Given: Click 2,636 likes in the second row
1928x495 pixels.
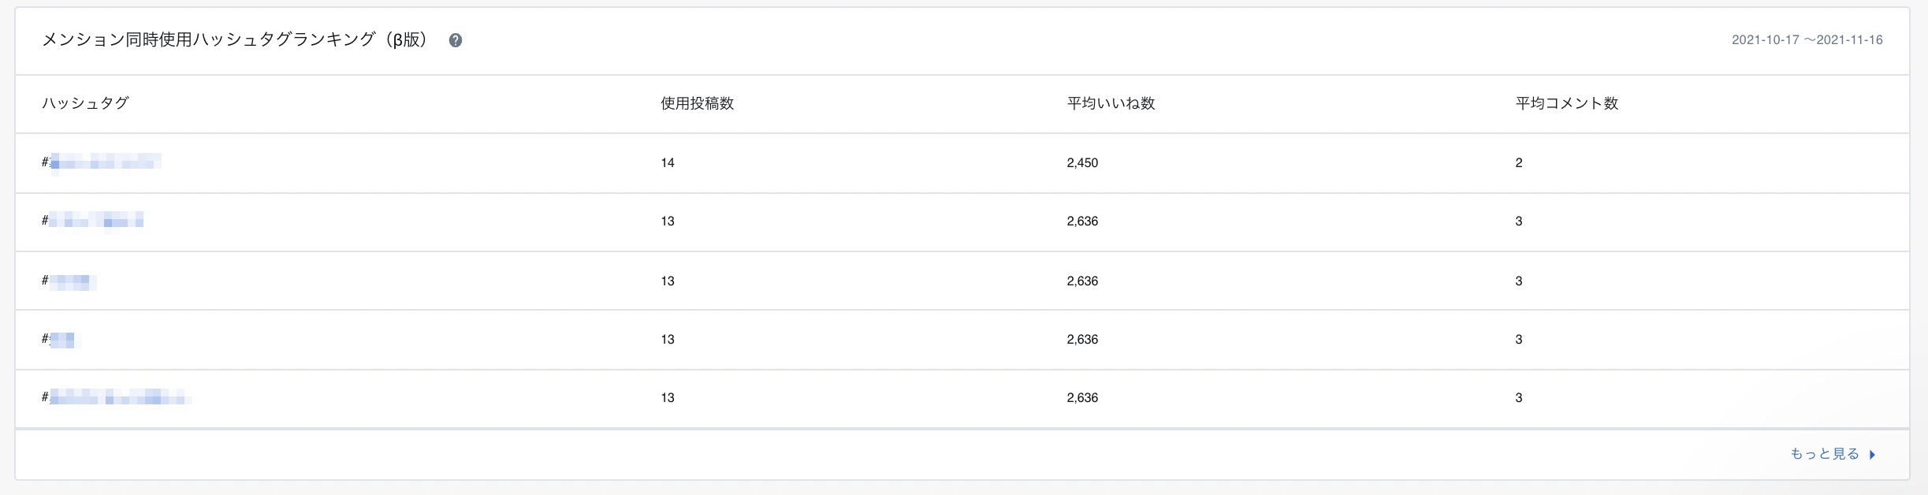Looking at the screenshot, I should tap(1082, 221).
